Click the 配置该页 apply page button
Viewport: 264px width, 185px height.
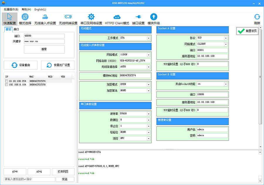(x=247, y=31)
